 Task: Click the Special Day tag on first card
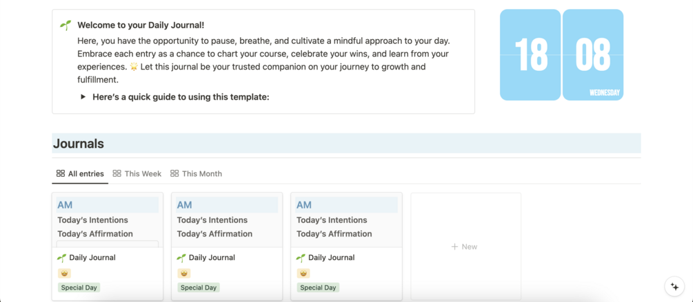(x=79, y=288)
